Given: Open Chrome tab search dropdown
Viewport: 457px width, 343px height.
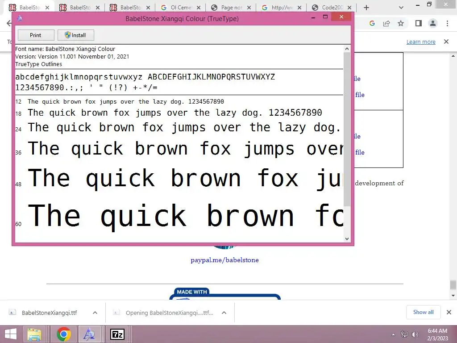Looking at the screenshot, I should 401,8.
